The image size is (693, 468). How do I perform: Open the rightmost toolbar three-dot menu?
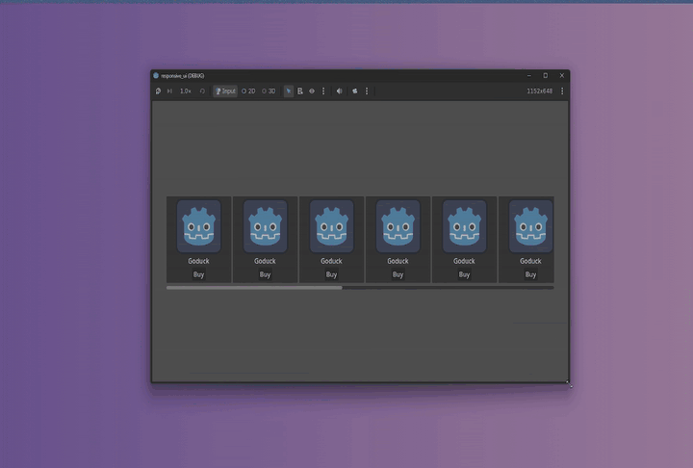point(562,91)
